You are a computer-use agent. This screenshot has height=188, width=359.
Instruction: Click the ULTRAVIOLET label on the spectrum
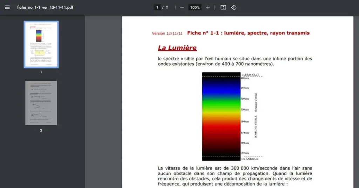tap(250, 75)
